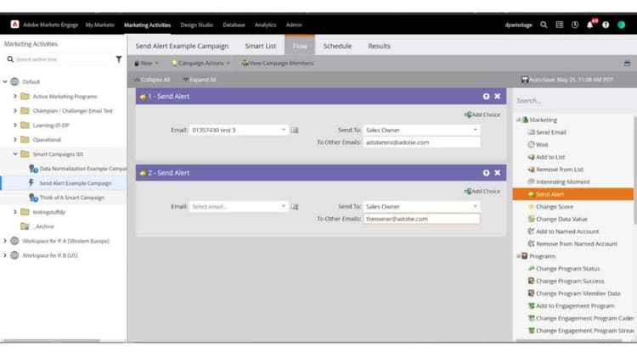The width and height of the screenshot is (637, 357).
Task: Open Send To dropdown in step 1
Action: click(475, 130)
